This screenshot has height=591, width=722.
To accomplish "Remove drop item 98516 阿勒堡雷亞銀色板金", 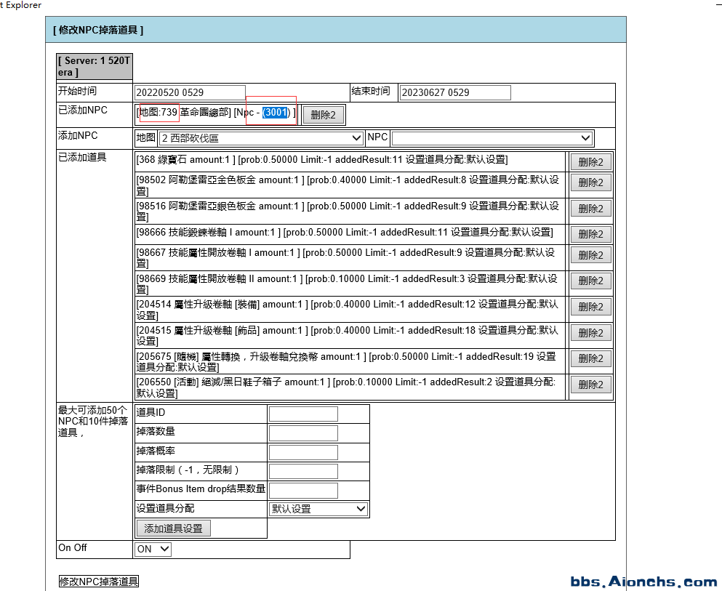I will (591, 208).
